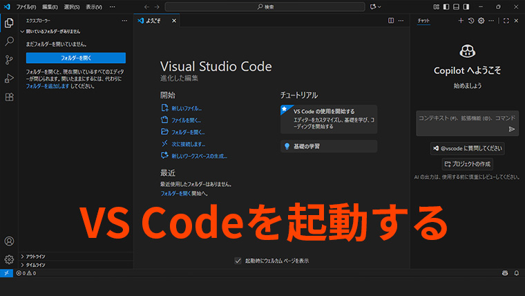The height and width of the screenshot is (296, 525).
Task: Select the ようこそ editor tab
Action: pos(154,21)
